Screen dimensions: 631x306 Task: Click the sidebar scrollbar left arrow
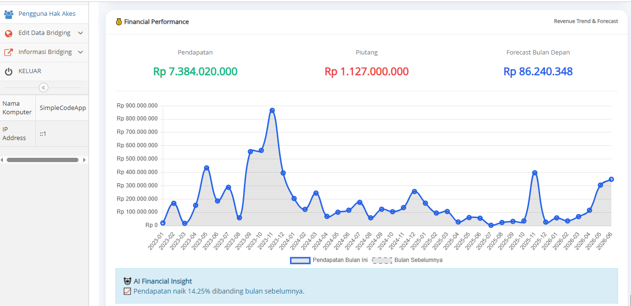pyautogui.click(x=2, y=160)
